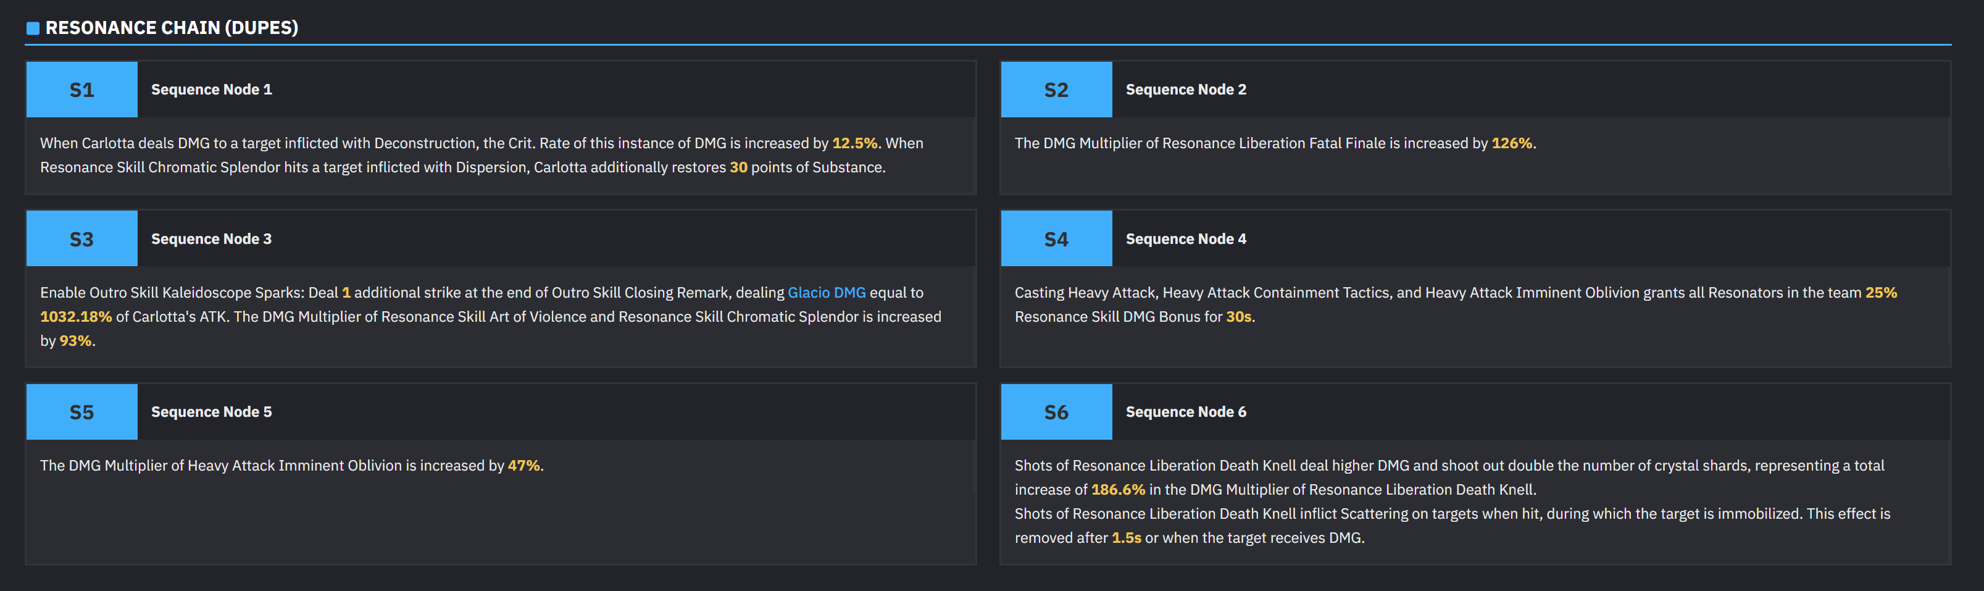Click the S4 'Casting Heavy Attack' description
This screenshot has height=591, width=1984.
coord(1456,304)
